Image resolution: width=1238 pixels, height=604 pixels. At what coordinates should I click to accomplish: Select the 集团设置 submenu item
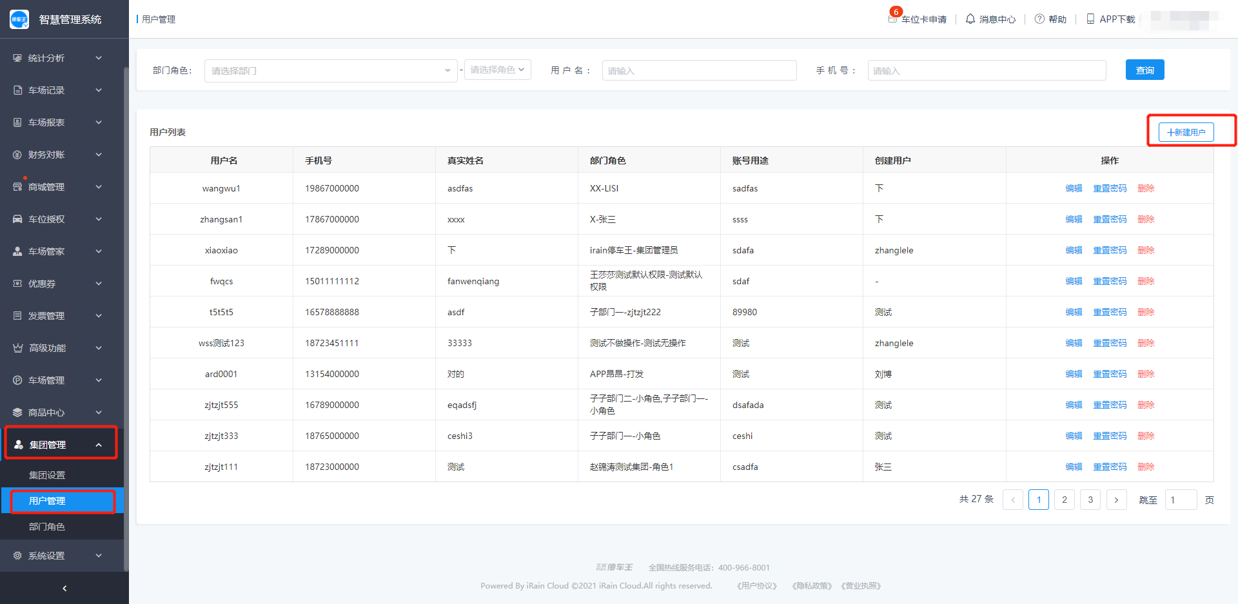point(47,475)
